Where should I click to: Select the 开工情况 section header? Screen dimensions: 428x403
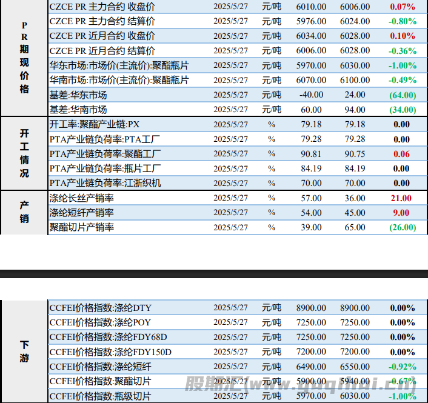[x=24, y=153]
